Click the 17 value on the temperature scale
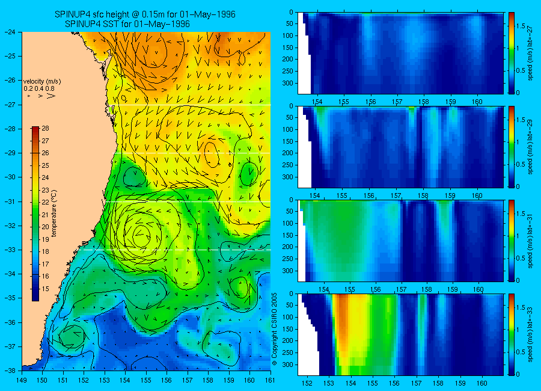 pyautogui.click(x=46, y=264)
